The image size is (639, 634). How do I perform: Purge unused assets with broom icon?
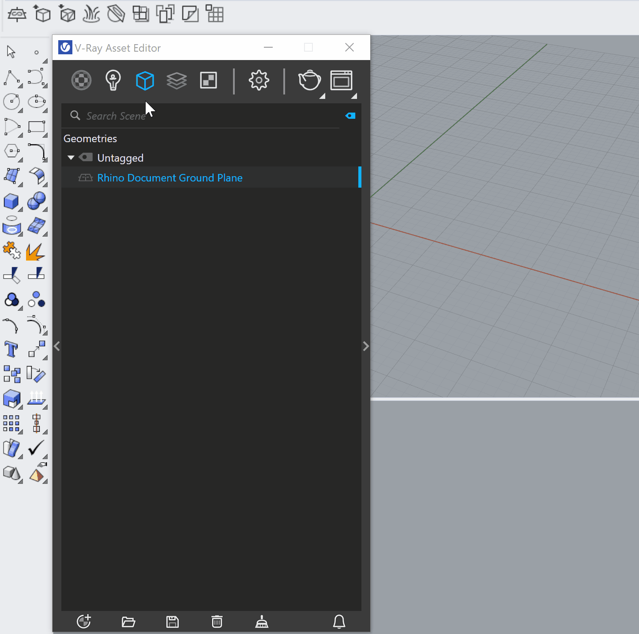262,622
